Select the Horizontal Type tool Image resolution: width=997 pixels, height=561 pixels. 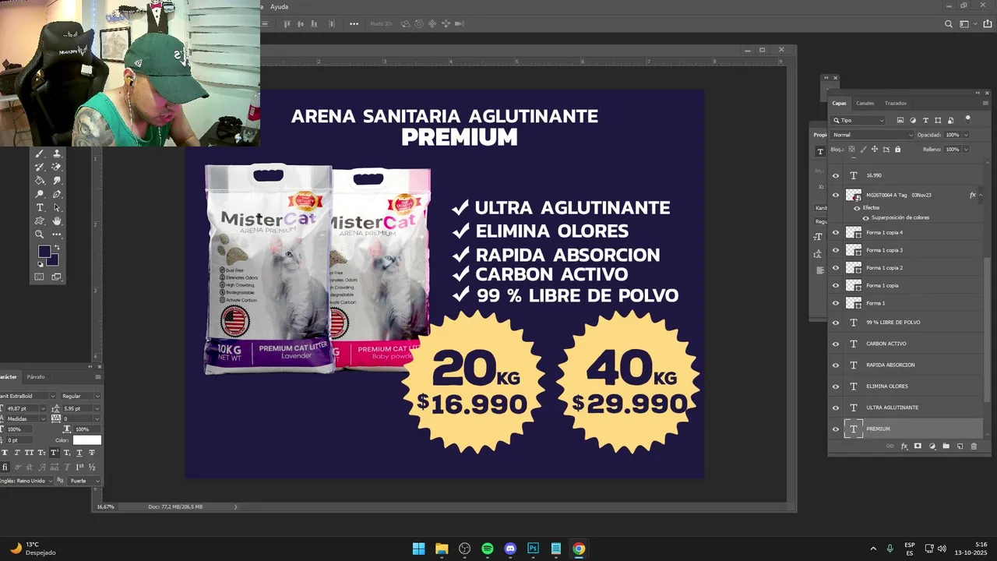click(x=40, y=207)
